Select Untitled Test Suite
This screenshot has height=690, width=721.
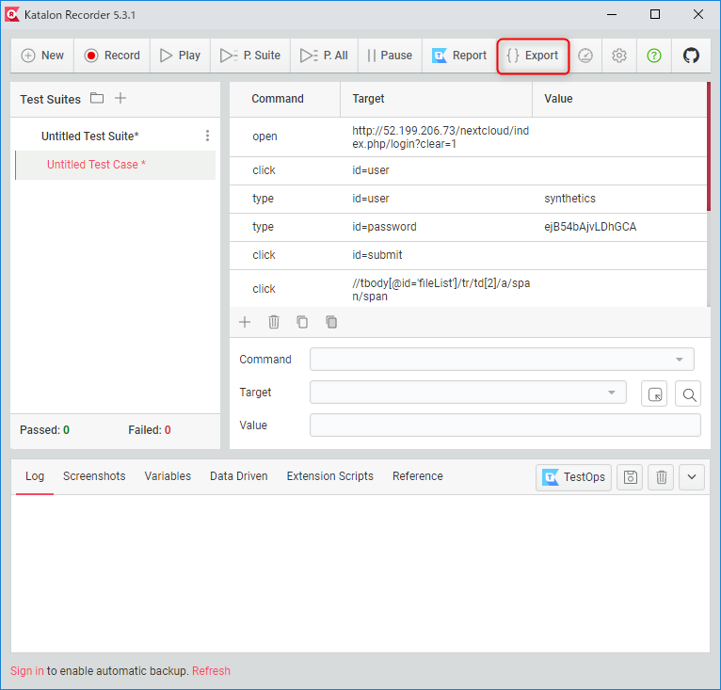pos(90,136)
